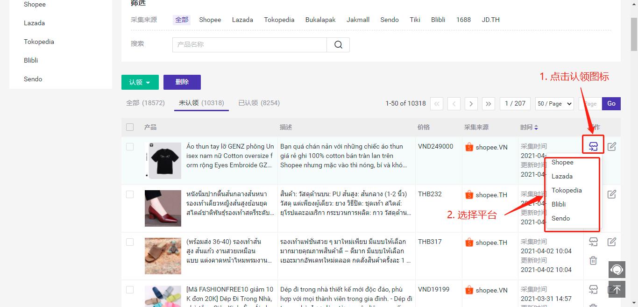Viewport: 638px width, 307px height.
Task: Sort by 时间 column arrow
Action: [x=536, y=128]
